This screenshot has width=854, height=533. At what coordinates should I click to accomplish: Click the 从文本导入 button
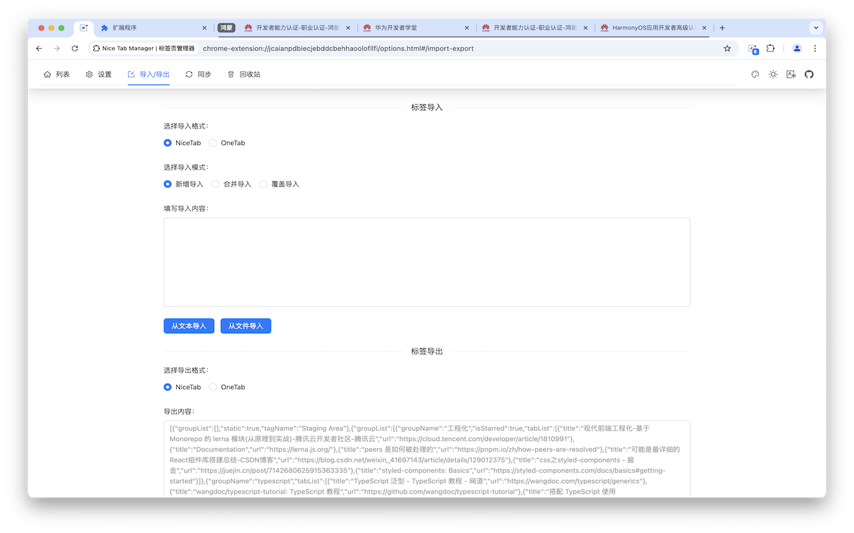coord(189,326)
